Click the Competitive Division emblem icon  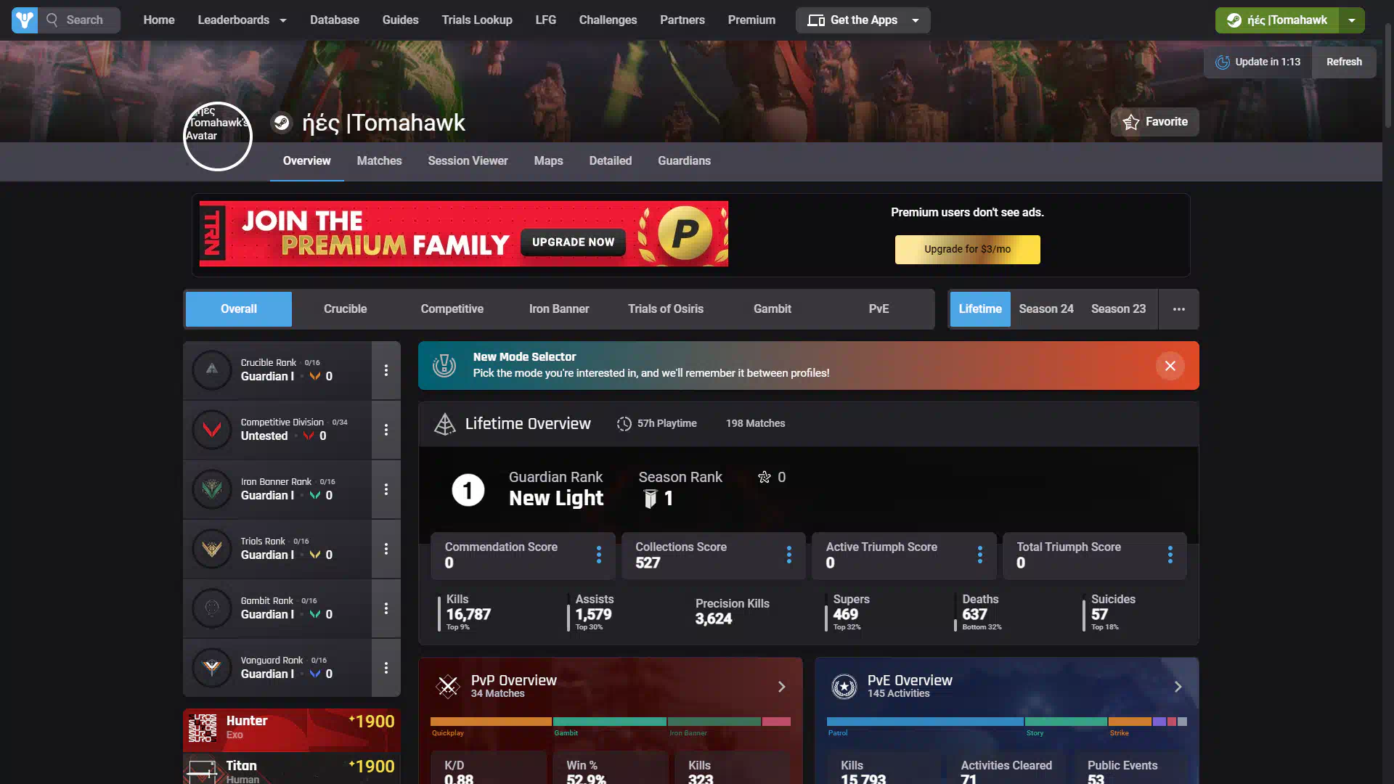coord(212,429)
